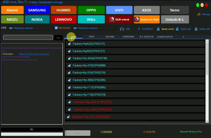Click Microsoft Windows 8 Pro label
211x138 pixels.
point(191,132)
